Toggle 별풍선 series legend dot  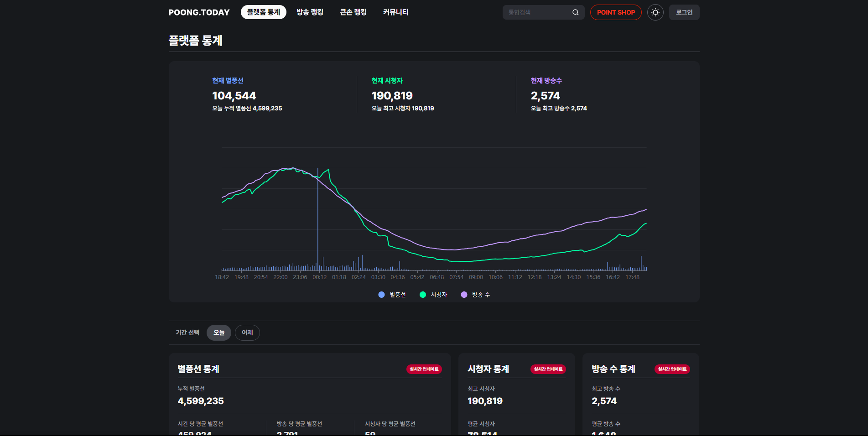coord(382,295)
